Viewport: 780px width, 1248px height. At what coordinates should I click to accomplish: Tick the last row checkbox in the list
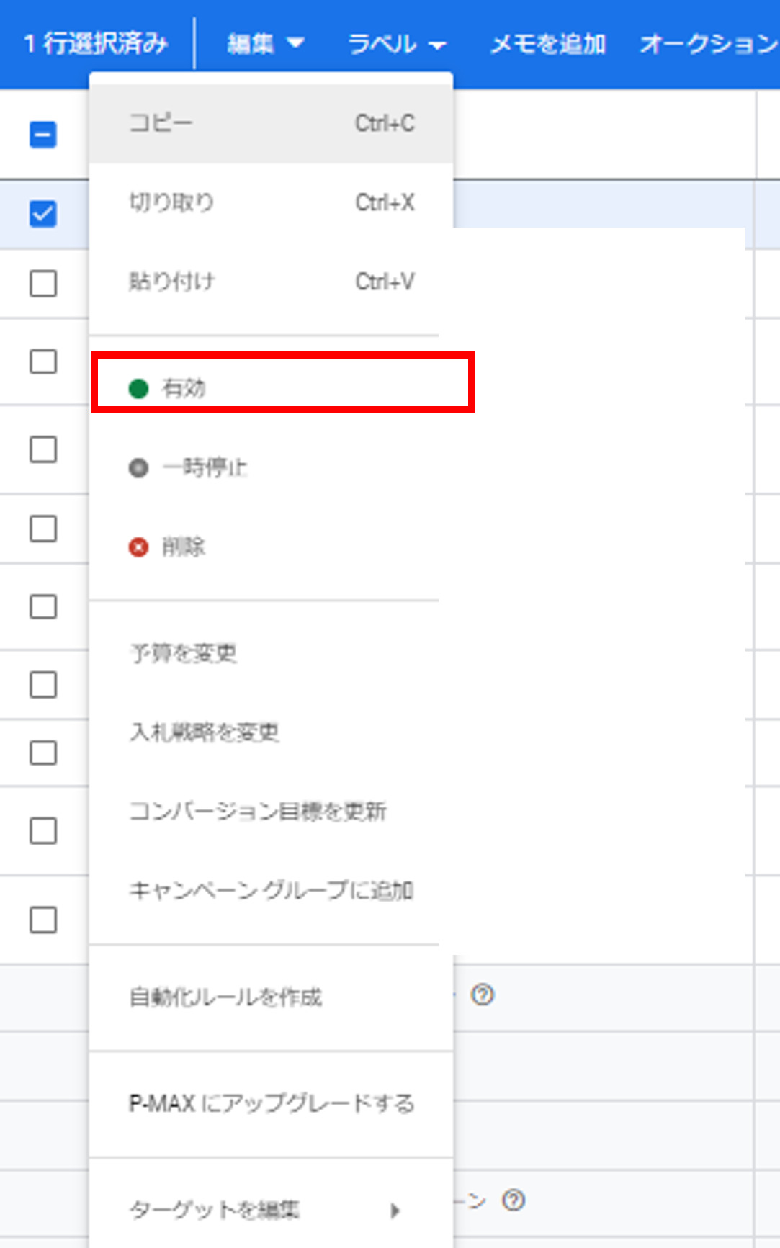click(43, 920)
